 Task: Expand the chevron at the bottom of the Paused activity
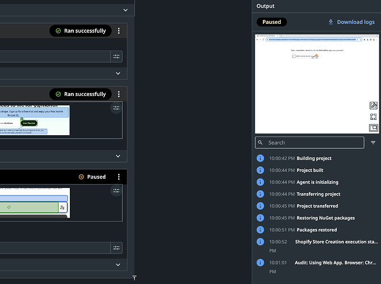118,265
